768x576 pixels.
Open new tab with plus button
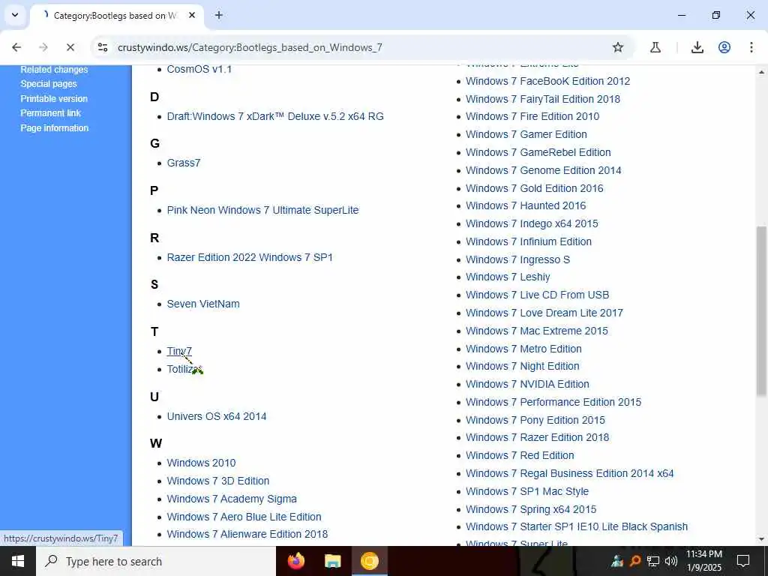point(219,15)
